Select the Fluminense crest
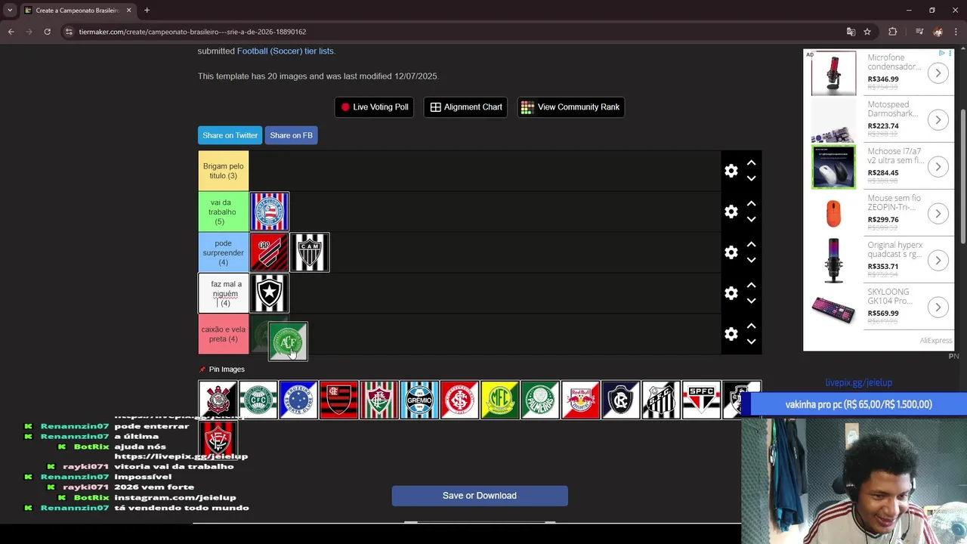This screenshot has height=544, width=967. pyautogui.click(x=379, y=400)
